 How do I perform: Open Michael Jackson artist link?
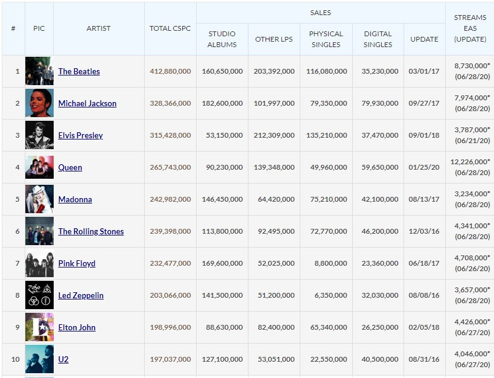tap(87, 103)
